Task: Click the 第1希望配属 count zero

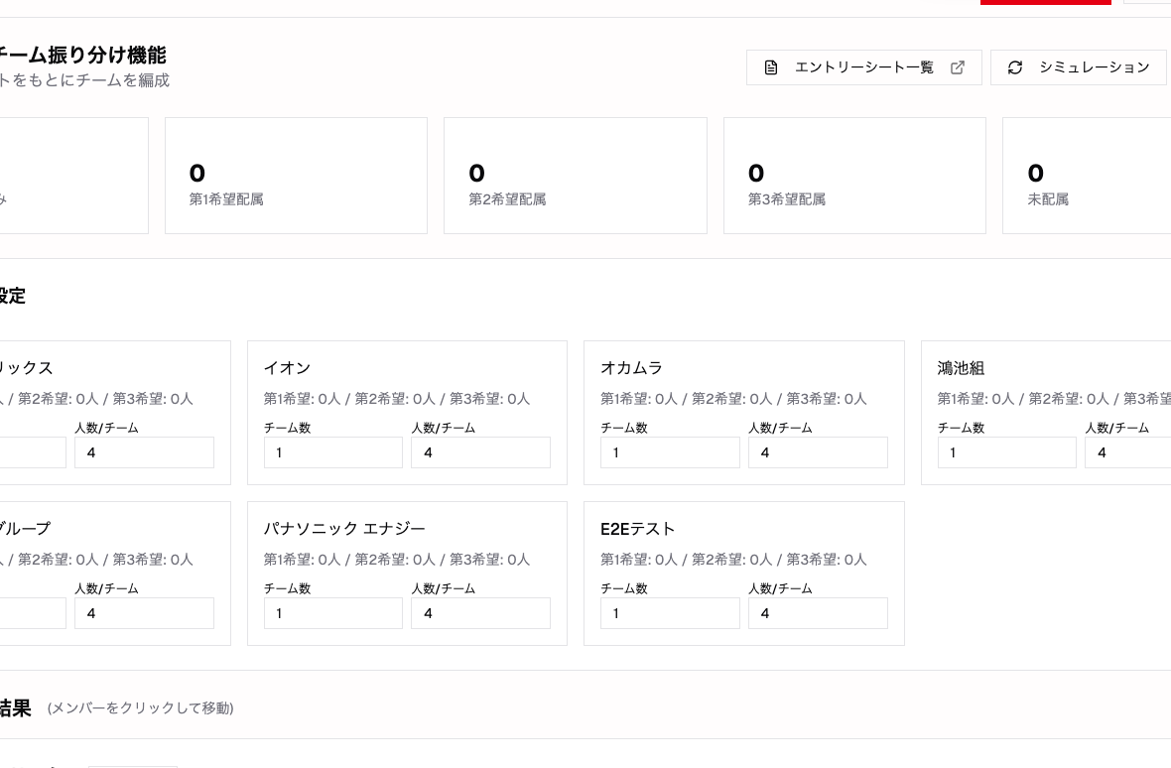Action: click(197, 174)
